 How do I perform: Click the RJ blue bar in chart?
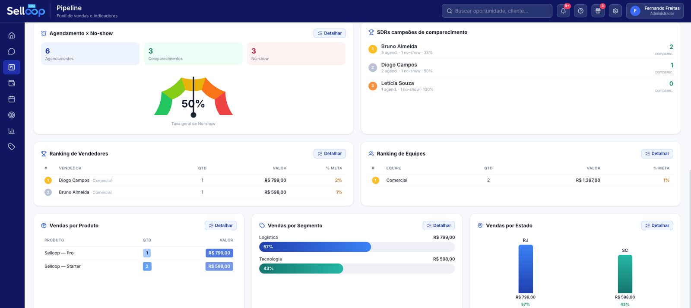[526, 269]
